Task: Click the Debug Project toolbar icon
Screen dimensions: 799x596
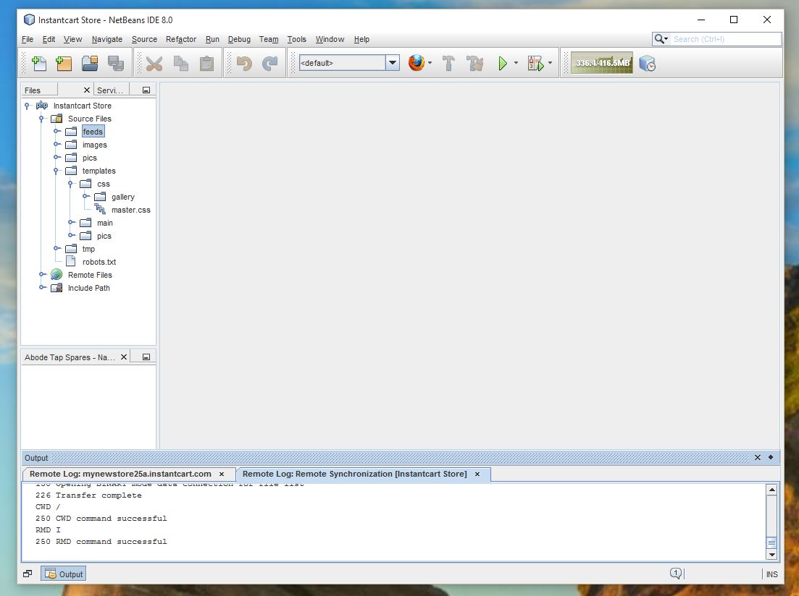Action: pyautogui.click(x=535, y=63)
